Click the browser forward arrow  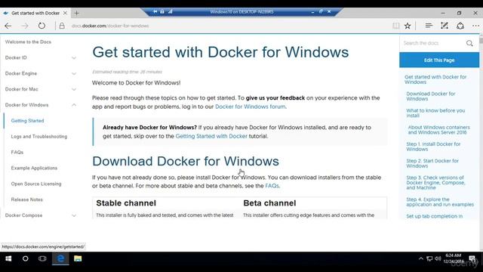(25, 26)
